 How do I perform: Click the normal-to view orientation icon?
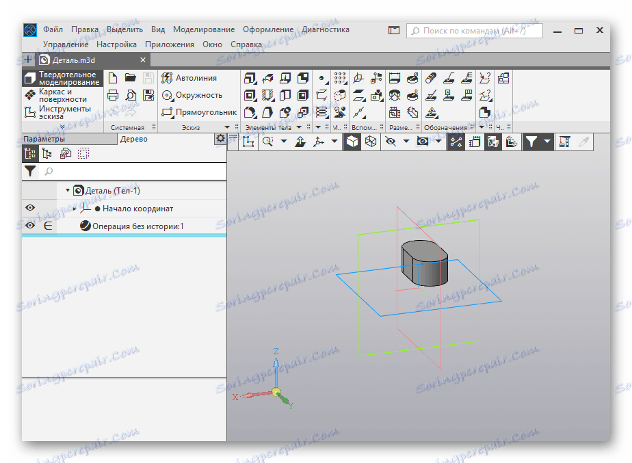pyautogui.click(x=300, y=142)
